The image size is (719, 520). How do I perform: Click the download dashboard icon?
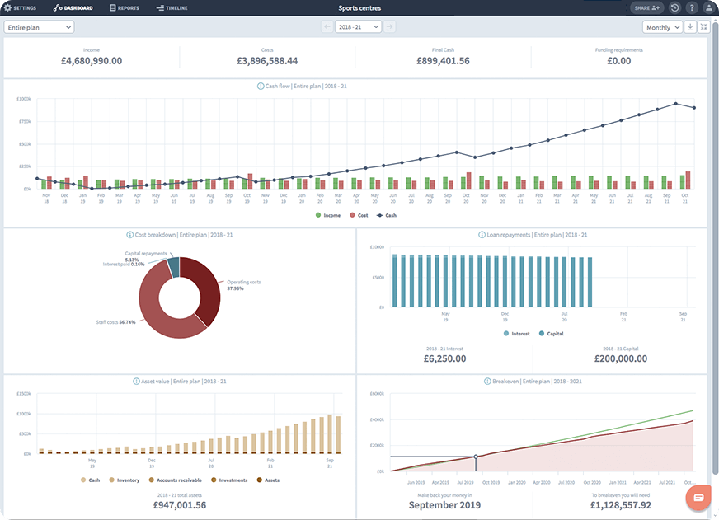pos(690,27)
